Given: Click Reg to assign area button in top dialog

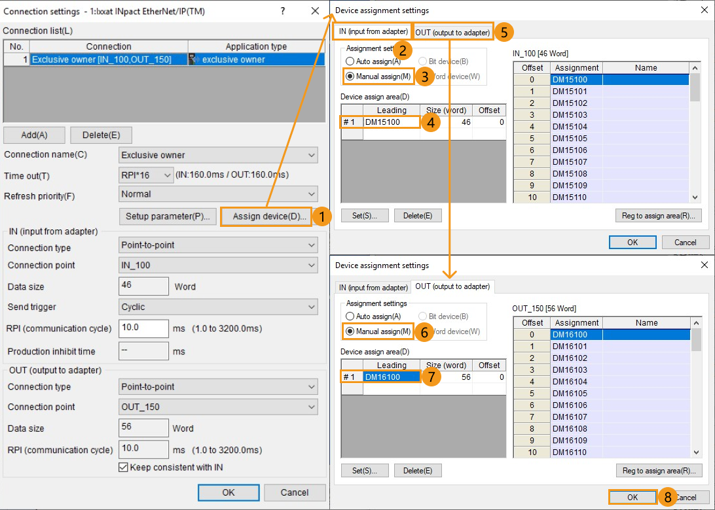Looking at the screenshot, I should pyautogui.click(x=658, y=216).
